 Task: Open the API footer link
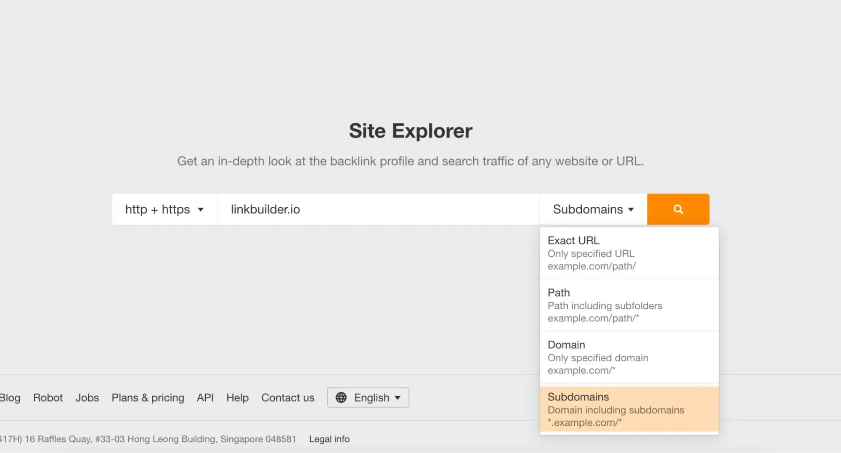205,397
